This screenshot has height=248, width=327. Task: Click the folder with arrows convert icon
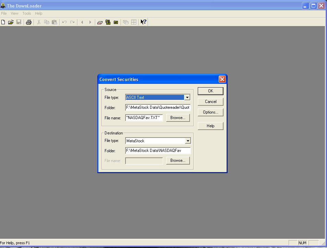[x=108, y=22]
